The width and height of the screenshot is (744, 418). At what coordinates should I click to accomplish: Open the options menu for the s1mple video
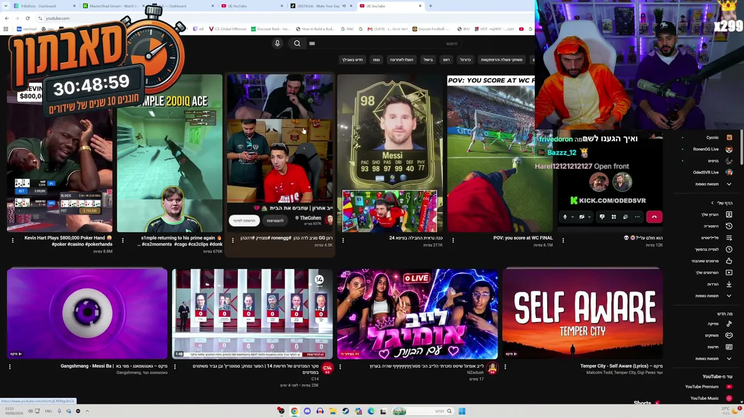pyautogui.click(x=123, y=240)
